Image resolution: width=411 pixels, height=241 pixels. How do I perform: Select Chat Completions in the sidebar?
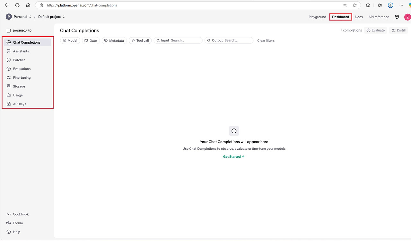(x=27, y=42)
